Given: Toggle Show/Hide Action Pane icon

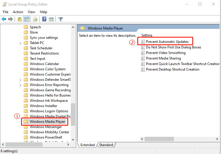Looking at the screenshot, I should (51, 19).
